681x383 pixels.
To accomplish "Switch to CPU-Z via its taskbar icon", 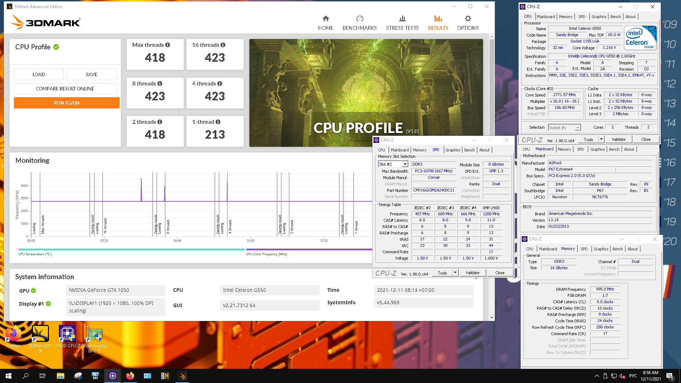I will 112,376.
